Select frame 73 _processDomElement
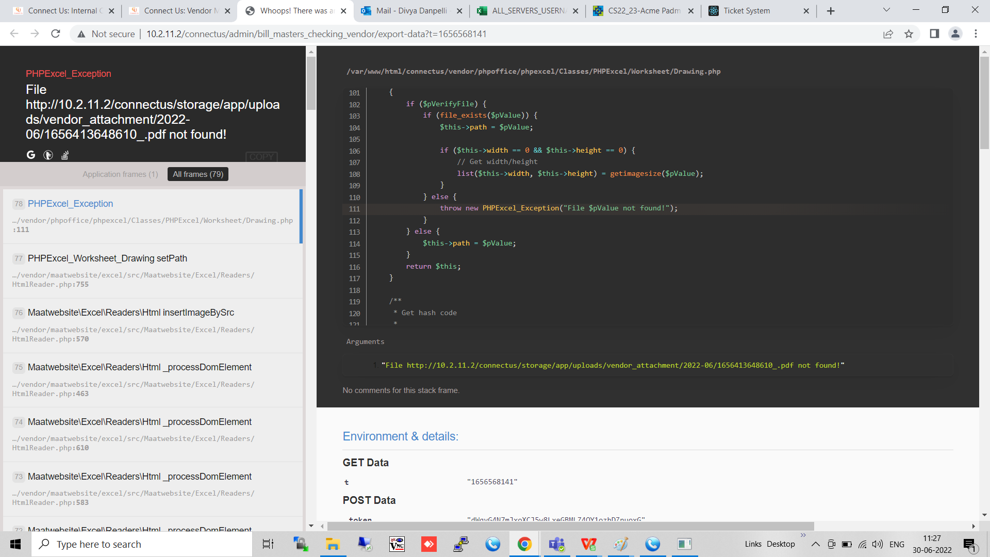The height and width of the screenshot is (557, 990). tap(153, 489)
